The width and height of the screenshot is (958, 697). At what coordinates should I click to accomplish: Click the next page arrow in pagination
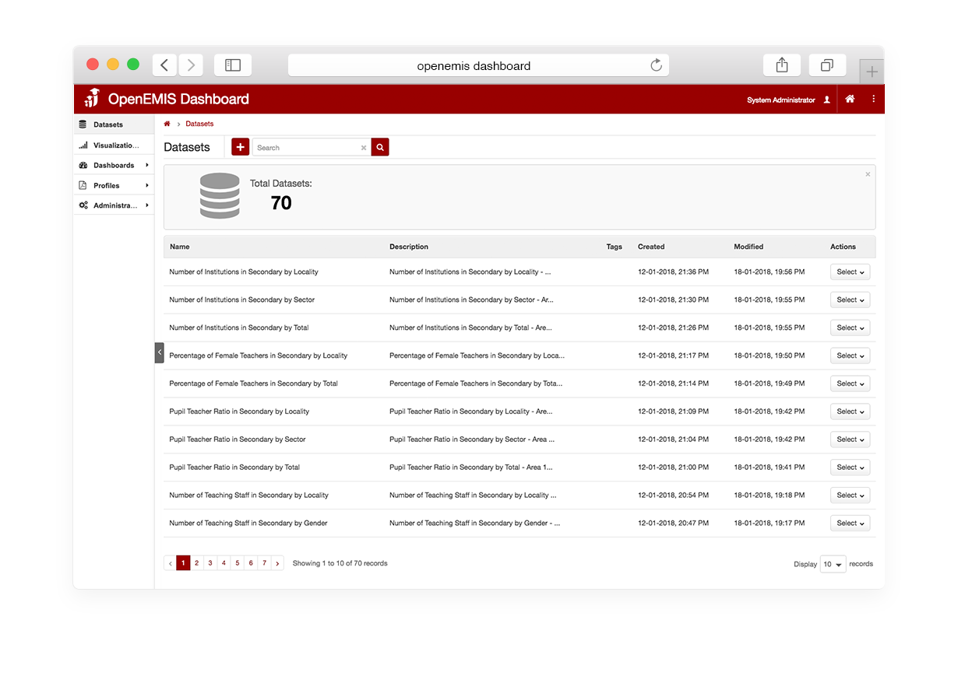[278, 563]
